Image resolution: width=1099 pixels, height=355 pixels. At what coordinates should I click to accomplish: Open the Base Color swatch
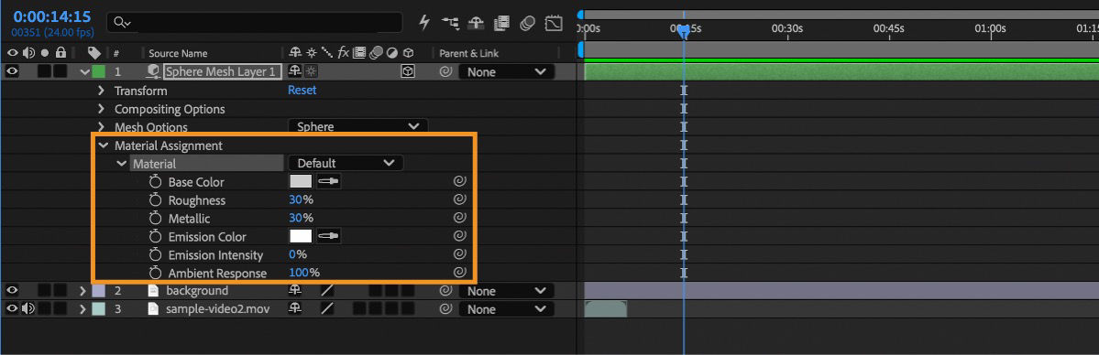301,181
